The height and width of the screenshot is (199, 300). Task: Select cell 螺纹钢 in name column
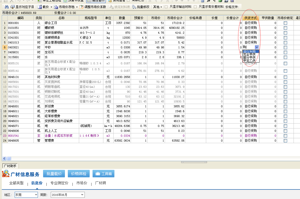click(x=61, y=28)
